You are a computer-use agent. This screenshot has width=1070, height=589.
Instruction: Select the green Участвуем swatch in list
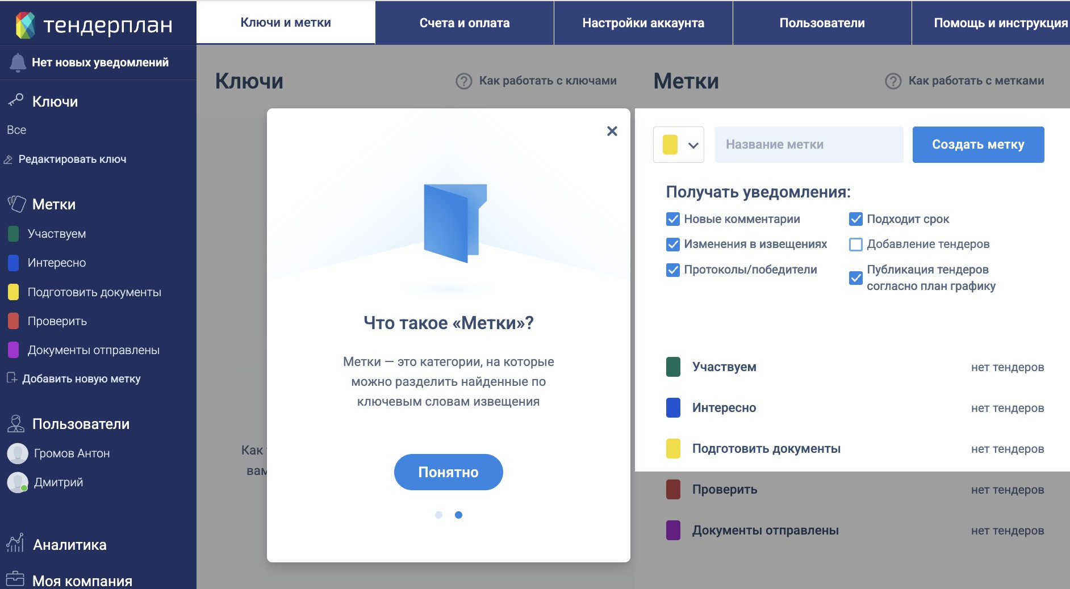[673, 367]
